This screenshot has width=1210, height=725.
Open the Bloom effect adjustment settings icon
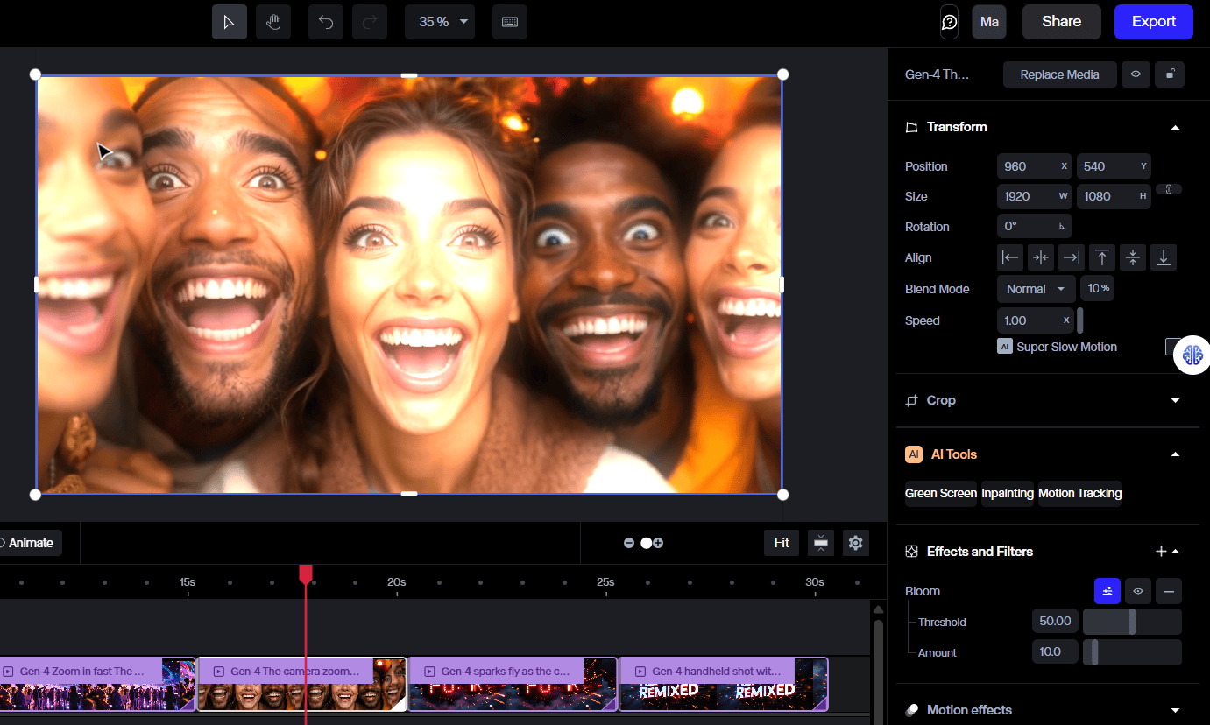(x=1107, y=591)
